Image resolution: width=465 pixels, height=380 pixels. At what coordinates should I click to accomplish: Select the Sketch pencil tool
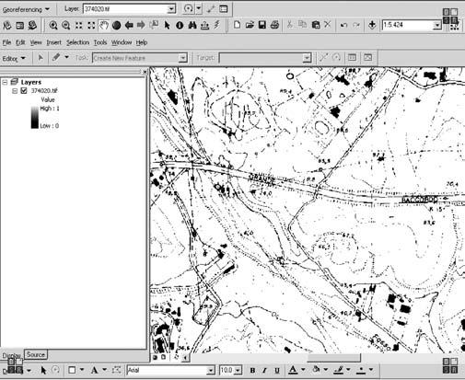tap(56, 57)
